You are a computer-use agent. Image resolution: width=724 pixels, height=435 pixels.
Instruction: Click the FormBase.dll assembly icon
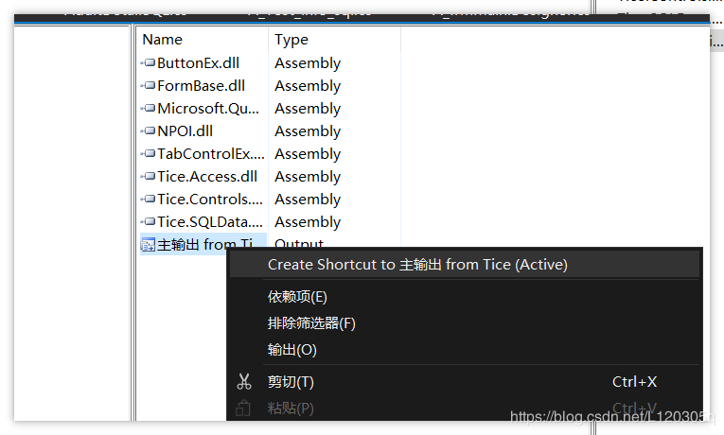[x=149, y=86]
